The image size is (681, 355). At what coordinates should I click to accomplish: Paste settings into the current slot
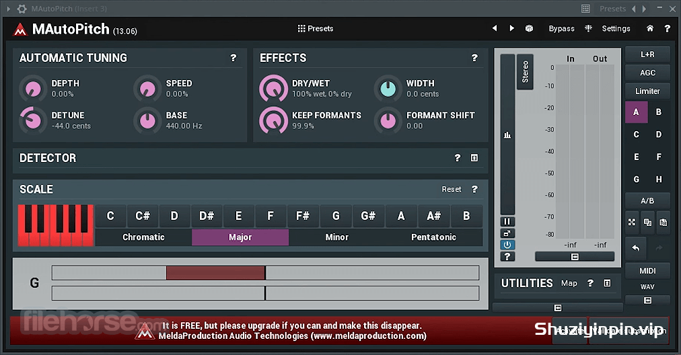[664, 222]
